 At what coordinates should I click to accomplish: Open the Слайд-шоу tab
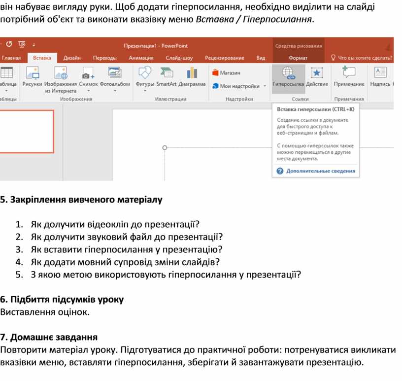tap(179, 58)
